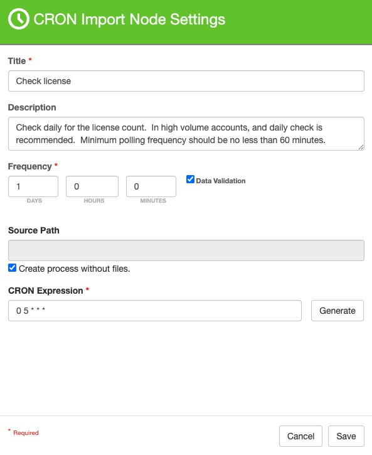Disable the "Create process without files" checkbox
Viewport: 372px width, 455px height.
[x=12, y=267]
